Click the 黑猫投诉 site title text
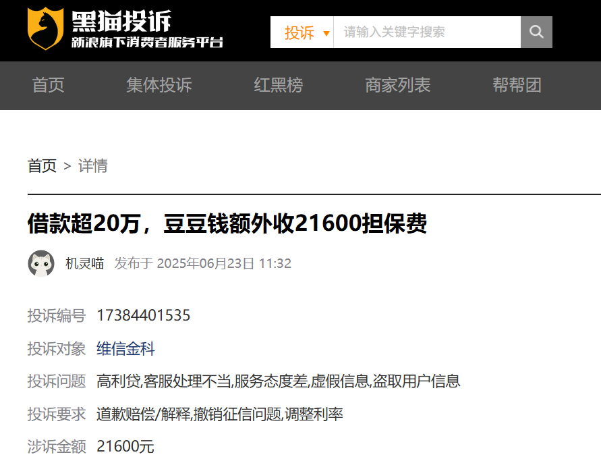 click(121, 21)
